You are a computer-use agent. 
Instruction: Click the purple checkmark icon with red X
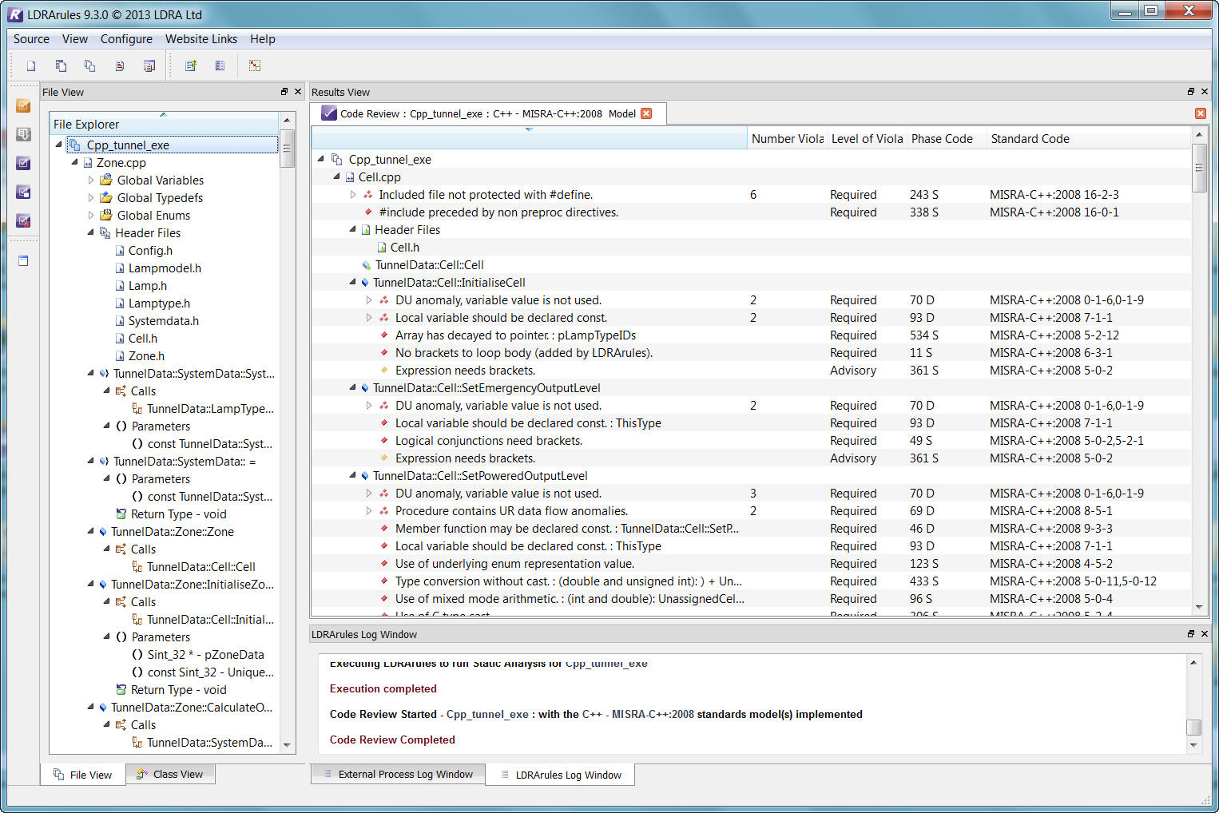23,220
